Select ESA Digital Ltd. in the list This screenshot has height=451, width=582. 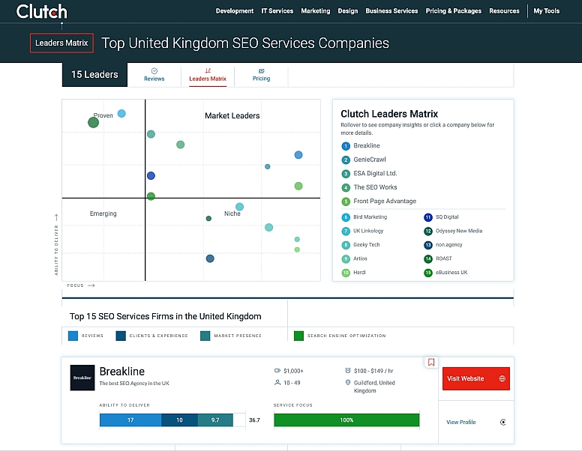[x=375, y=173]
